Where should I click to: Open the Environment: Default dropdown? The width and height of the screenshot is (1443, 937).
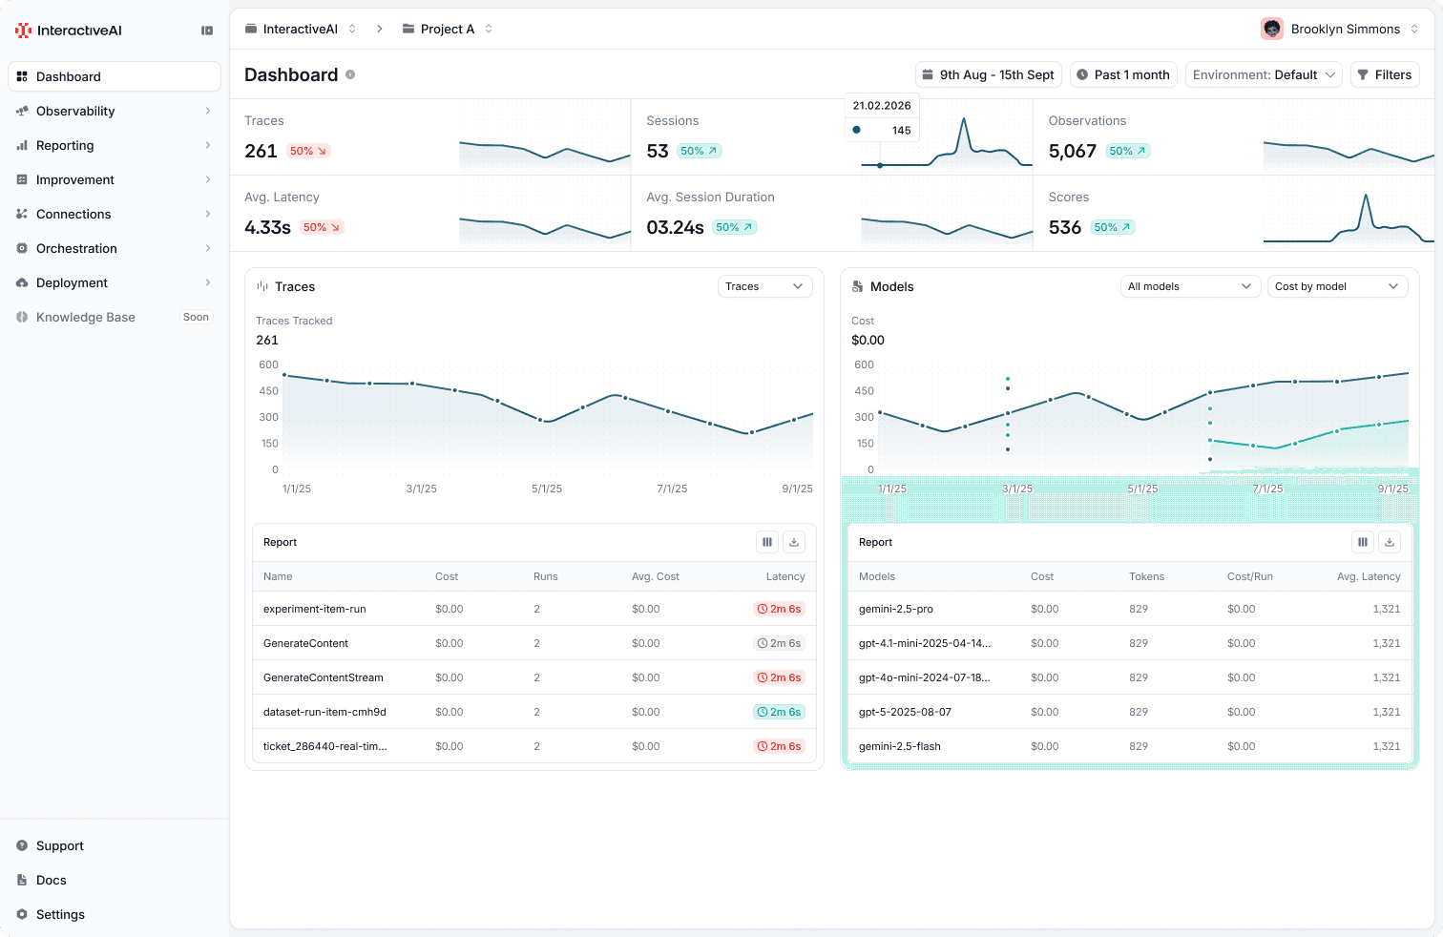1264,74
